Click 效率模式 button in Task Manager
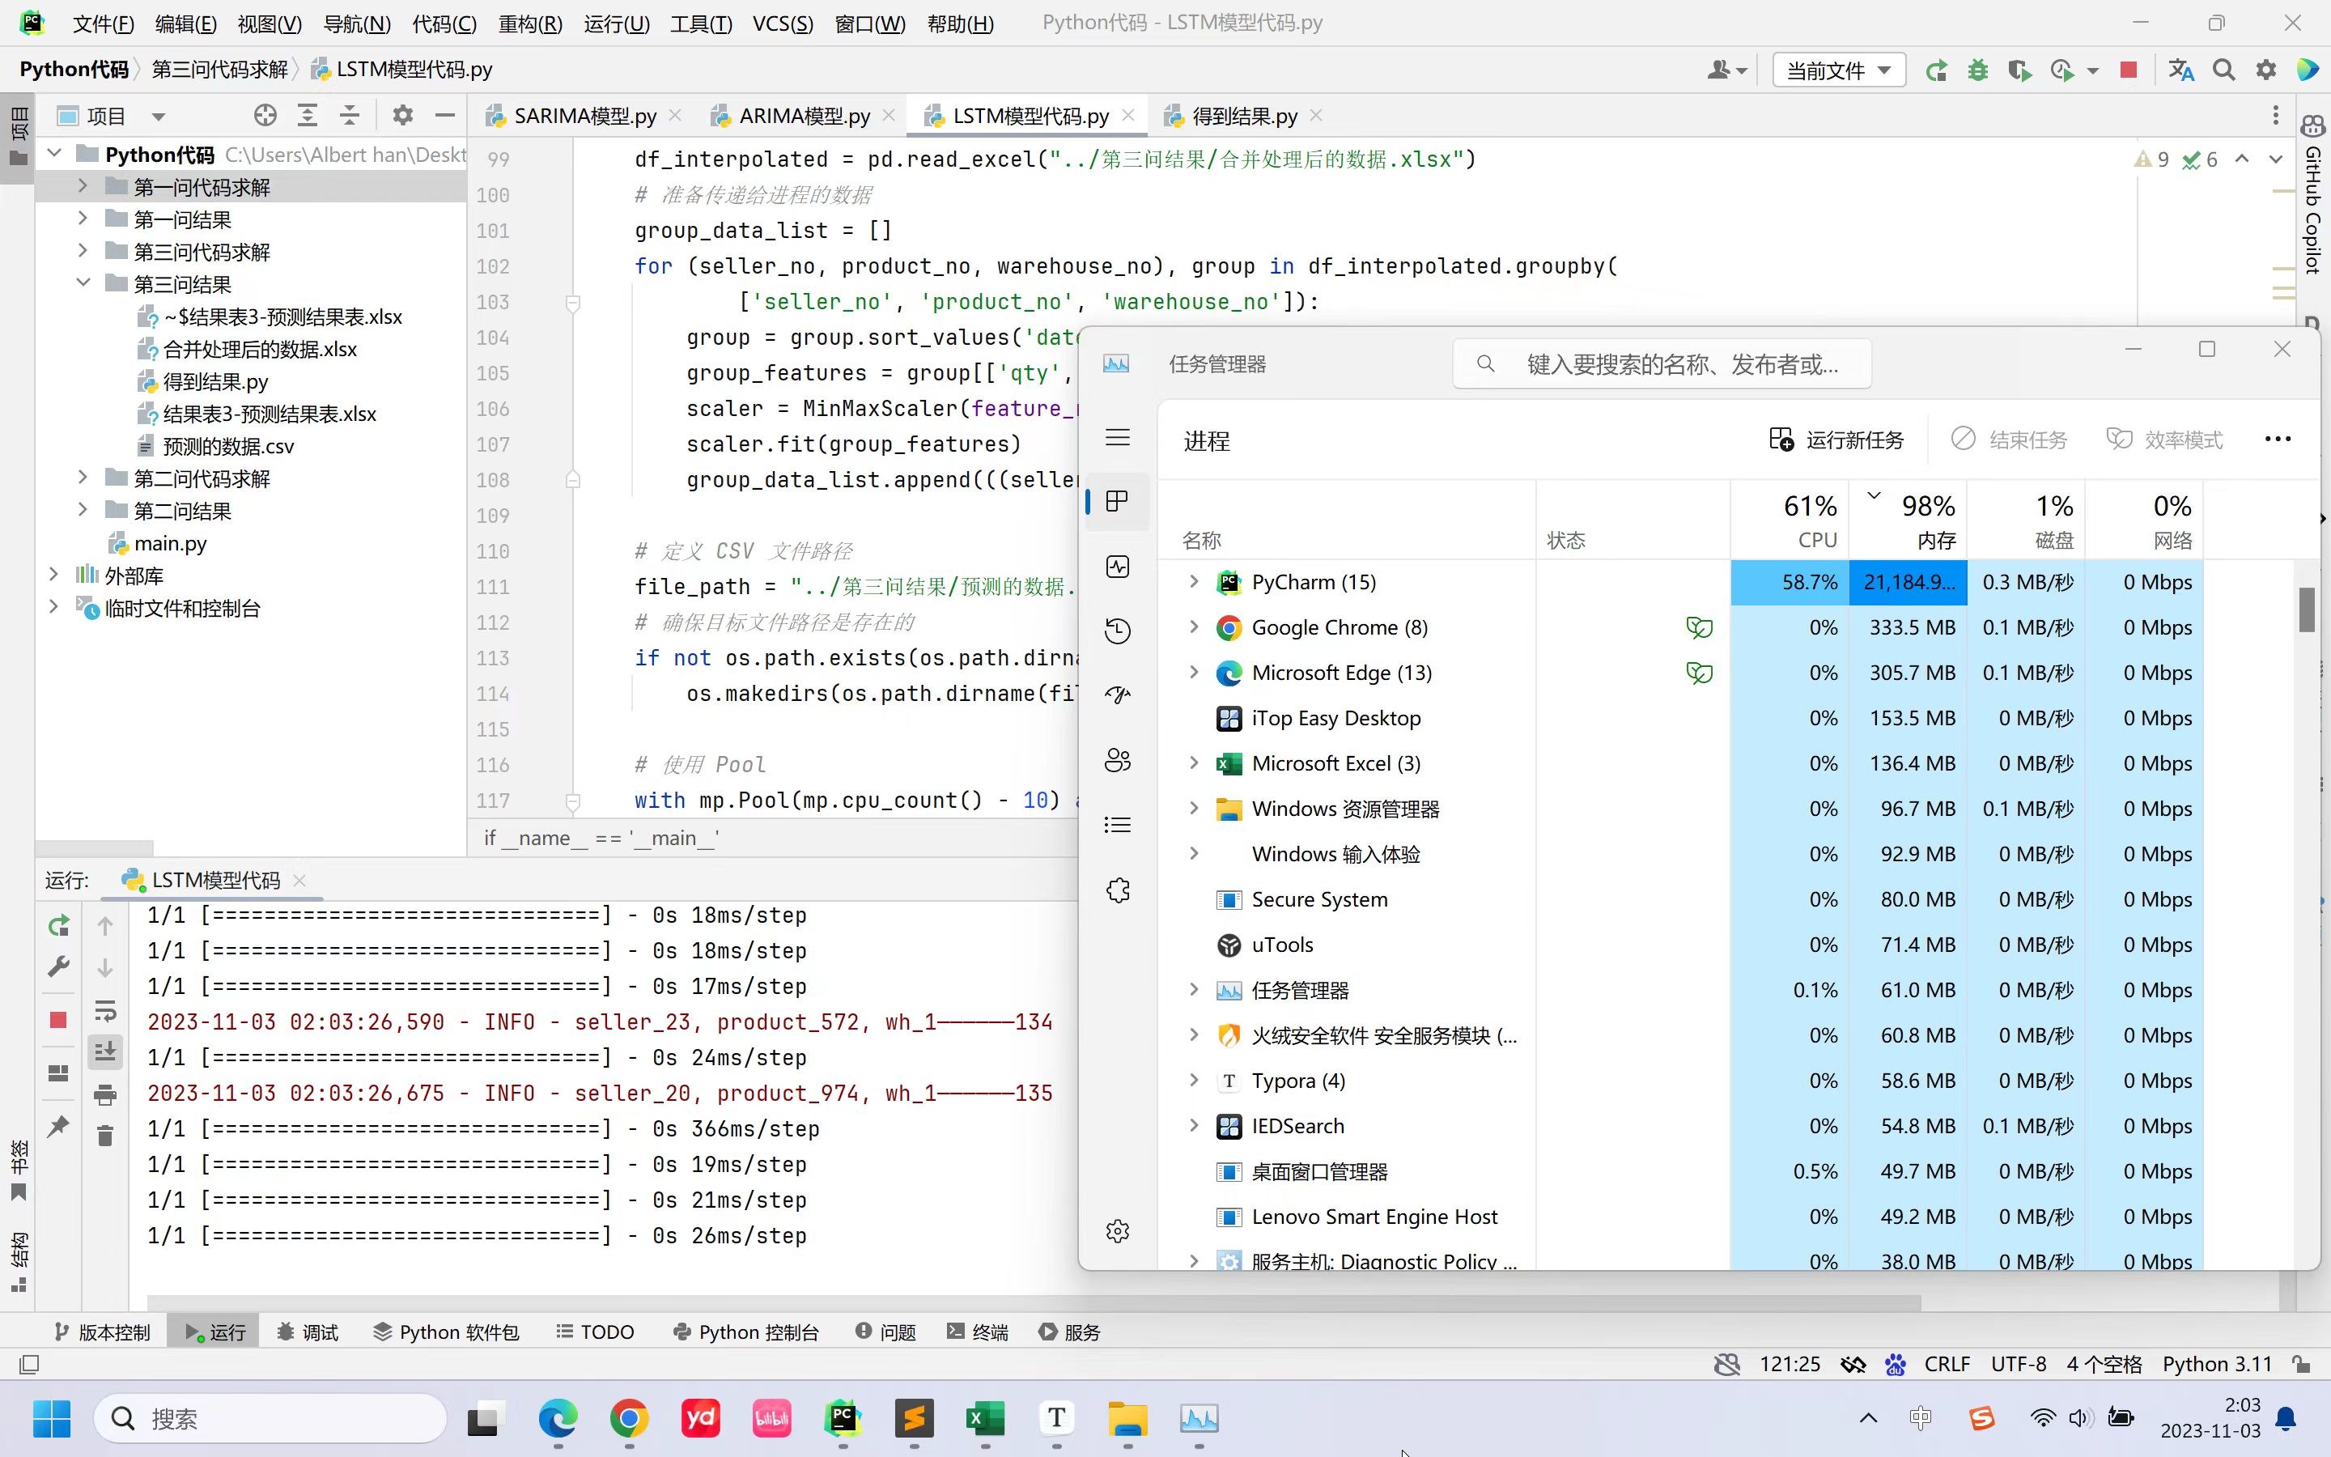 (2164, 440)
